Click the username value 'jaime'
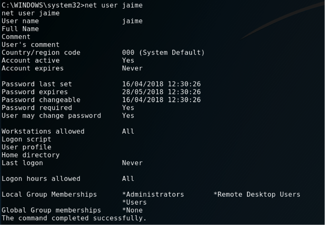 click(x=132, y=21)
